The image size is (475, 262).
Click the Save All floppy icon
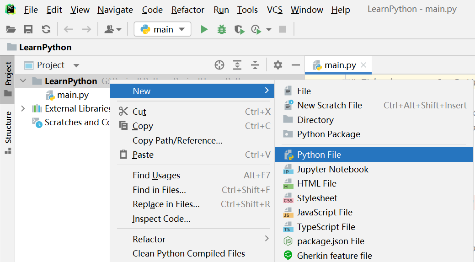coord(28,29)
